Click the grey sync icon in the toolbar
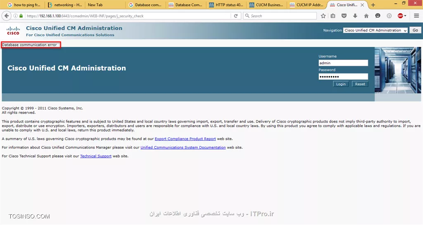Image resolution: width=423 pixels, height=225 pixels. click(389, 16)
